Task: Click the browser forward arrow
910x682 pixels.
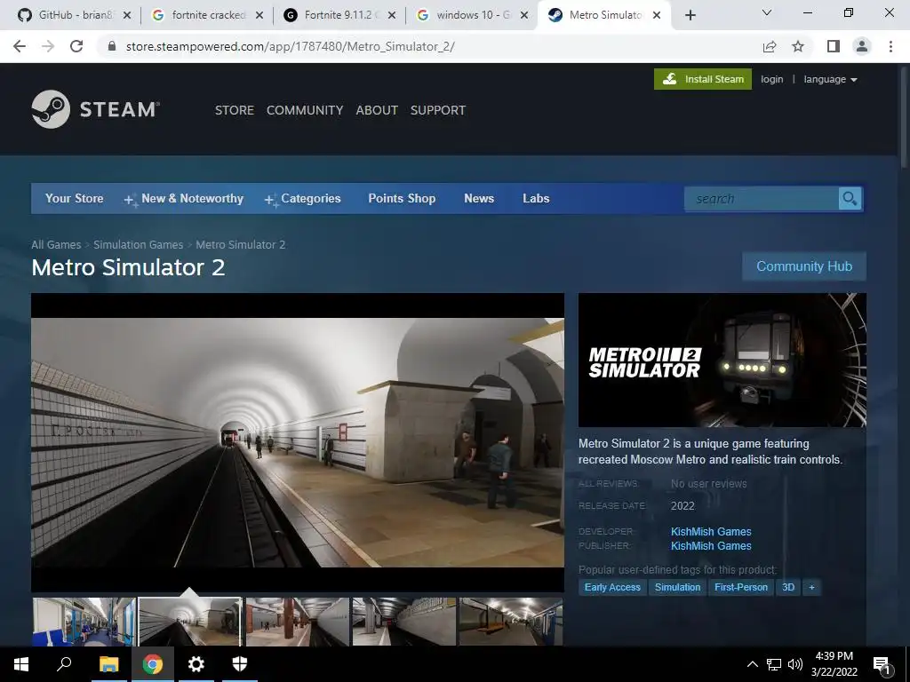Action: pyautogui.click(x=48, y=46)
